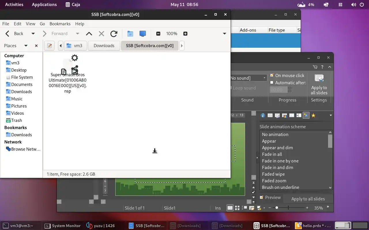
Task: Collapse the ribbon with the chevron arrow
Action: (330, 67)
